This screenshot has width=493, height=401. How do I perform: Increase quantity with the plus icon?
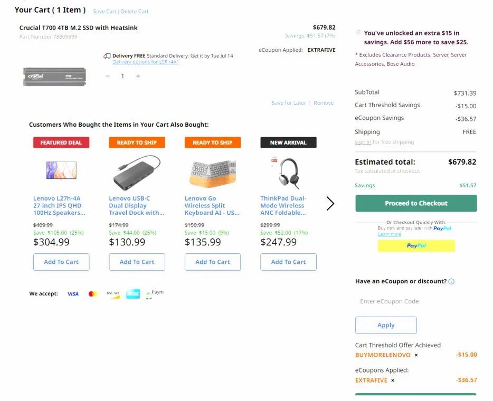pos(138,76)
